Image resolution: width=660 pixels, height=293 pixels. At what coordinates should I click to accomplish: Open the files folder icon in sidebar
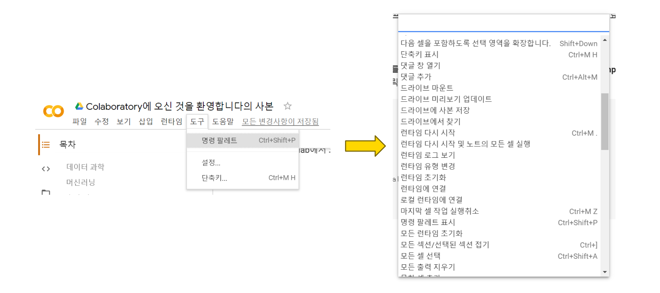coord(46,192)
